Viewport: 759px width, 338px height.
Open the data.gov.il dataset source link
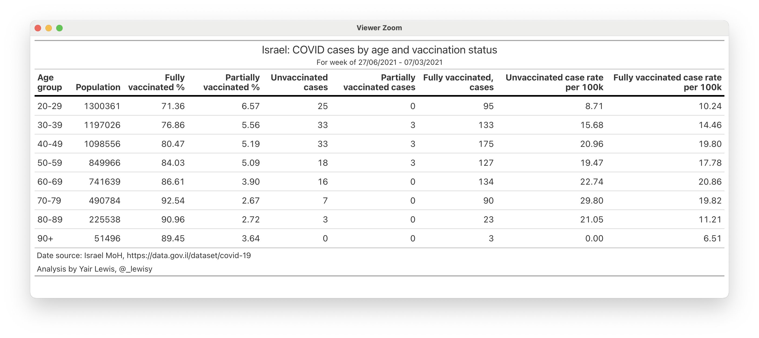189,255
